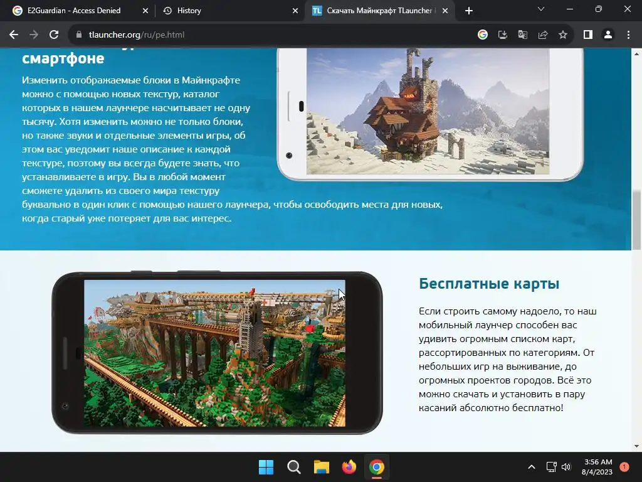Close the E2Guardian tab

coord(145,11)
